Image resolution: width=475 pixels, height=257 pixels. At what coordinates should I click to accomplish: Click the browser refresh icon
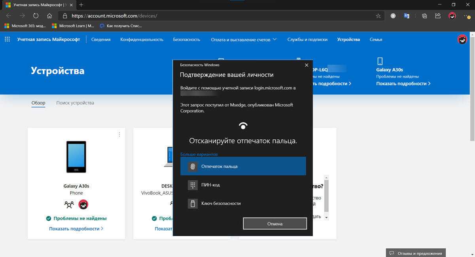point(36,16)
